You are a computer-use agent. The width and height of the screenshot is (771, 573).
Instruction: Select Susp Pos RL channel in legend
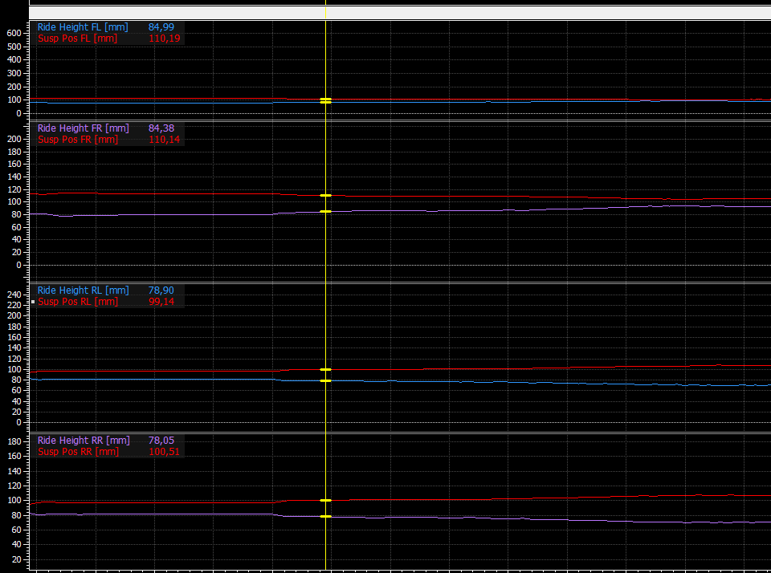tap(78, 302)
